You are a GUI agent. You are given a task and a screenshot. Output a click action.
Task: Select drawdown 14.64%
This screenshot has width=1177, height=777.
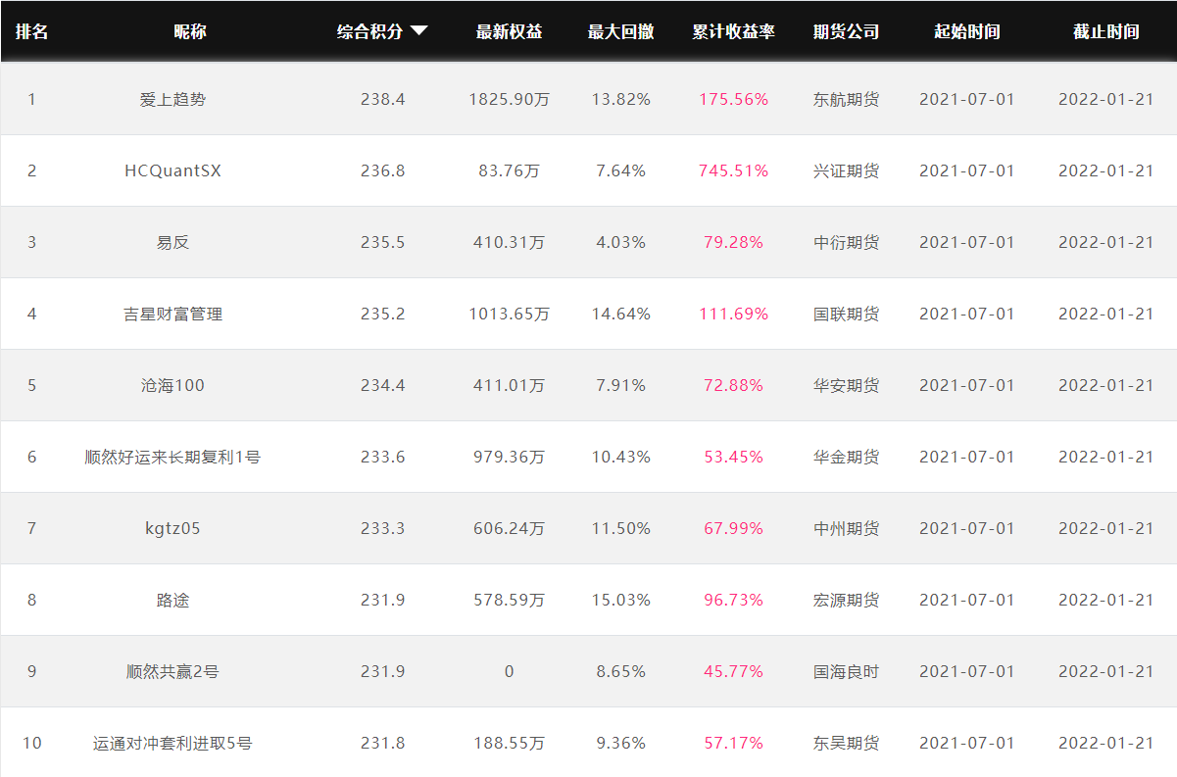tap(620, 314)
